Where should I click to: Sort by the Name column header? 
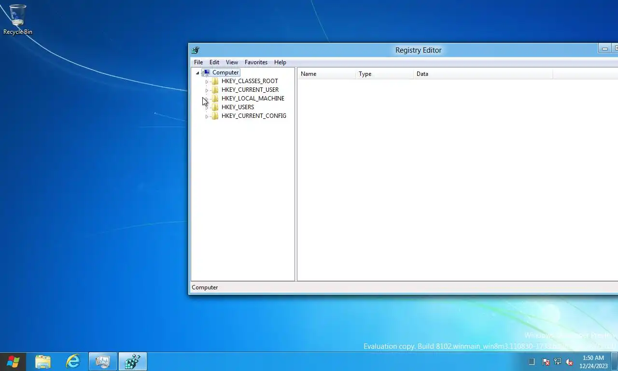click(x=326, y=74)
